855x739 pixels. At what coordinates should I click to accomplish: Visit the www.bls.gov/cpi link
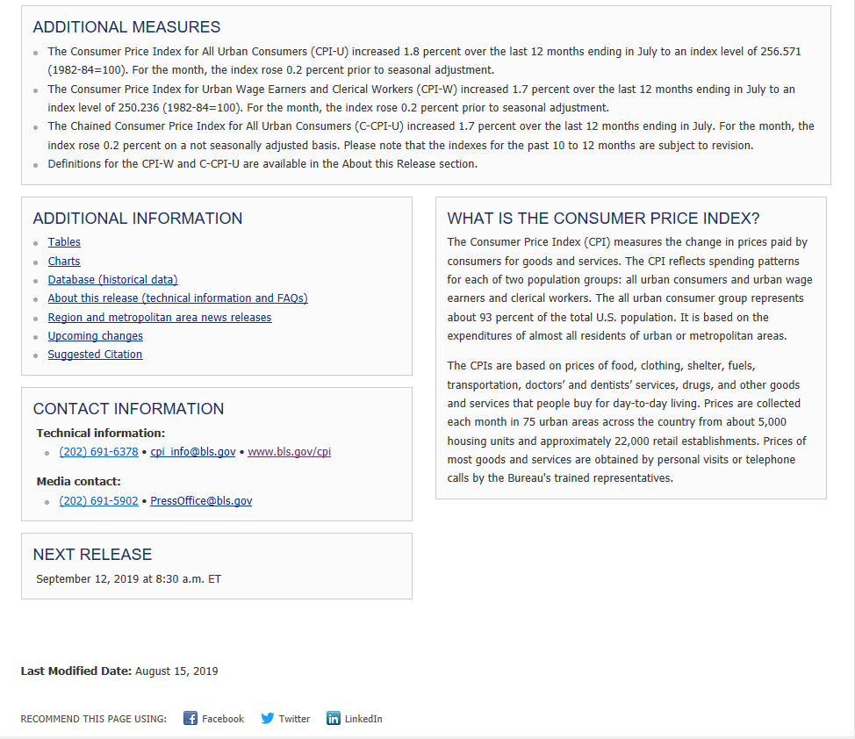[x=289, y=452]
